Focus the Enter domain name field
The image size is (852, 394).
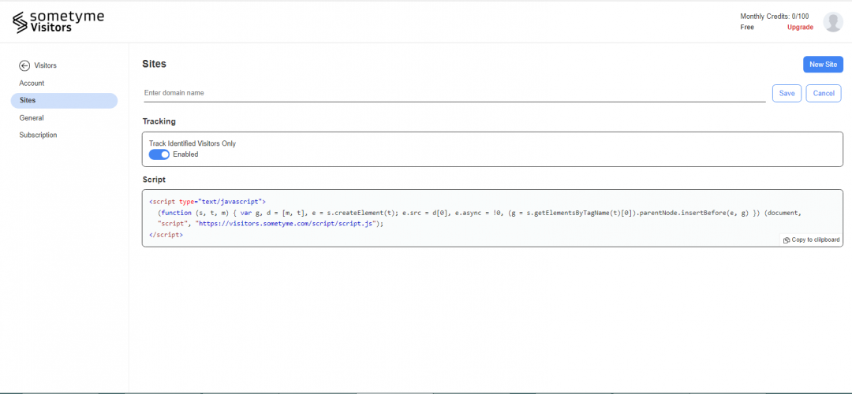(454, 93)
